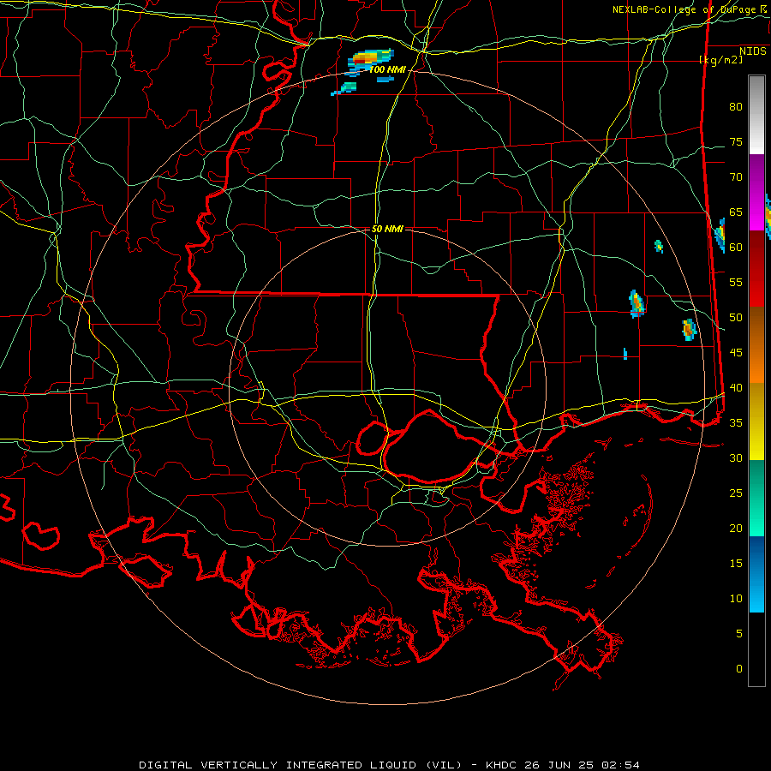Click the NIDS label

(x=753, y=51)
